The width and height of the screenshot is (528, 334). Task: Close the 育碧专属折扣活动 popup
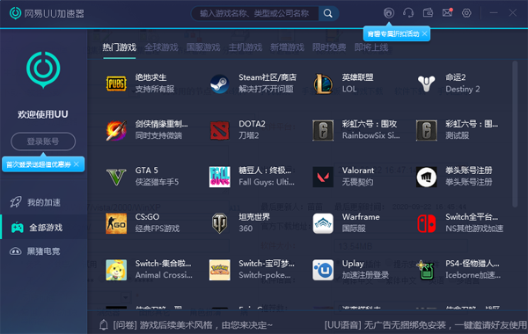coord(425,33)
